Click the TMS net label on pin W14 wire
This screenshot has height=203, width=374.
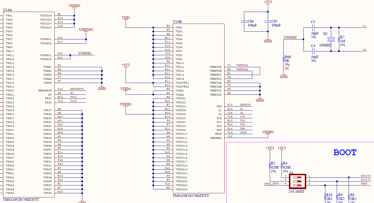pos(243,129)
